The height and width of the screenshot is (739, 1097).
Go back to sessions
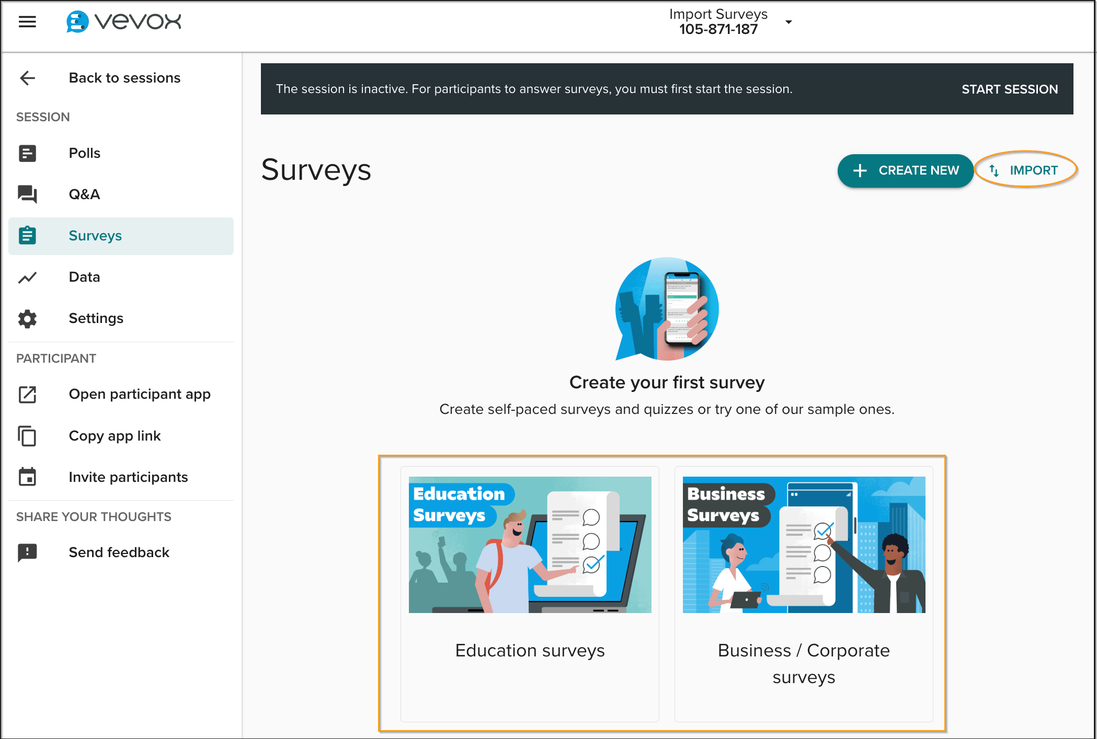click(x=124, y=78)
